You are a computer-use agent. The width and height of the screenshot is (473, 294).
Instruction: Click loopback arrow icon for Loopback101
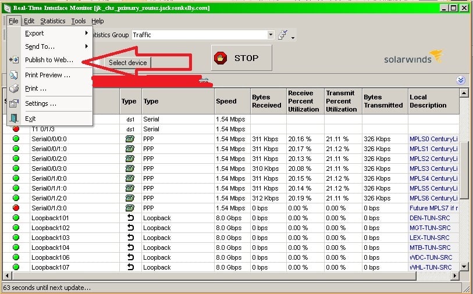click(130, 218)
